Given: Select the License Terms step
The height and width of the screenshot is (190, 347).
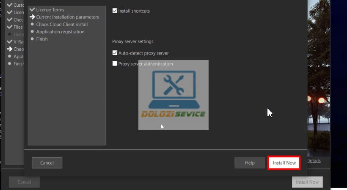Looking at the screenshot, I should click(50, 10).
